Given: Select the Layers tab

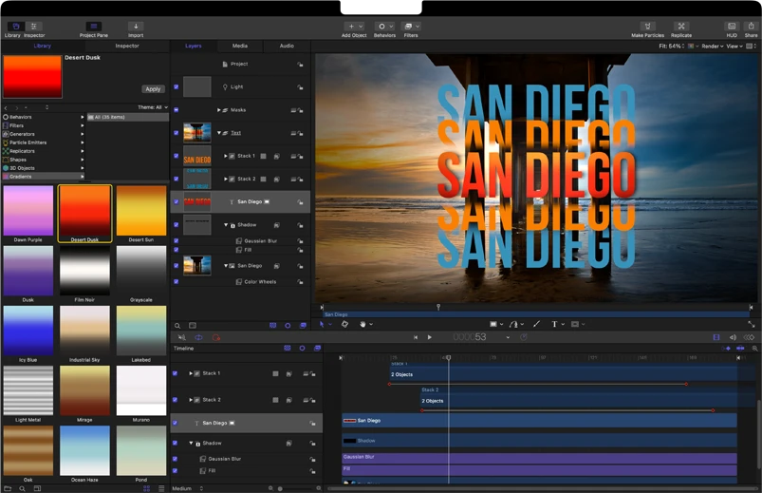Looking at the screenshot, I should click(x=193, y=46).
